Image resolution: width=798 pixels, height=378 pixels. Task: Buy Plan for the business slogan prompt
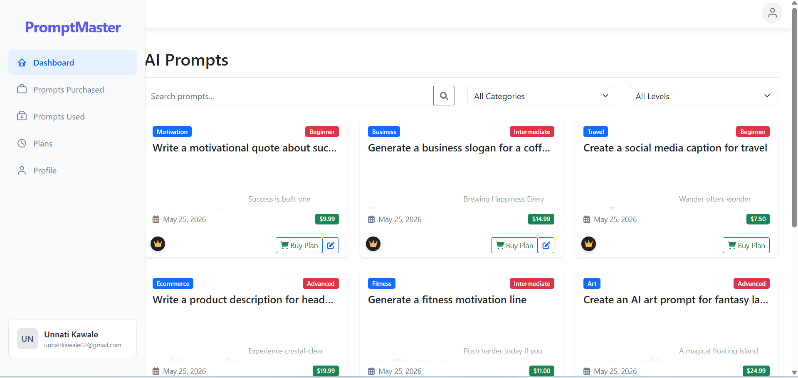click(x=514, y=245)
